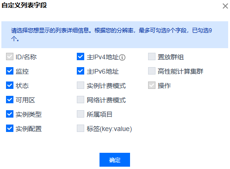Uncheck 主IPv4地址 checkbox
Viewport: 230px width, 169px height.
(81, 56)
